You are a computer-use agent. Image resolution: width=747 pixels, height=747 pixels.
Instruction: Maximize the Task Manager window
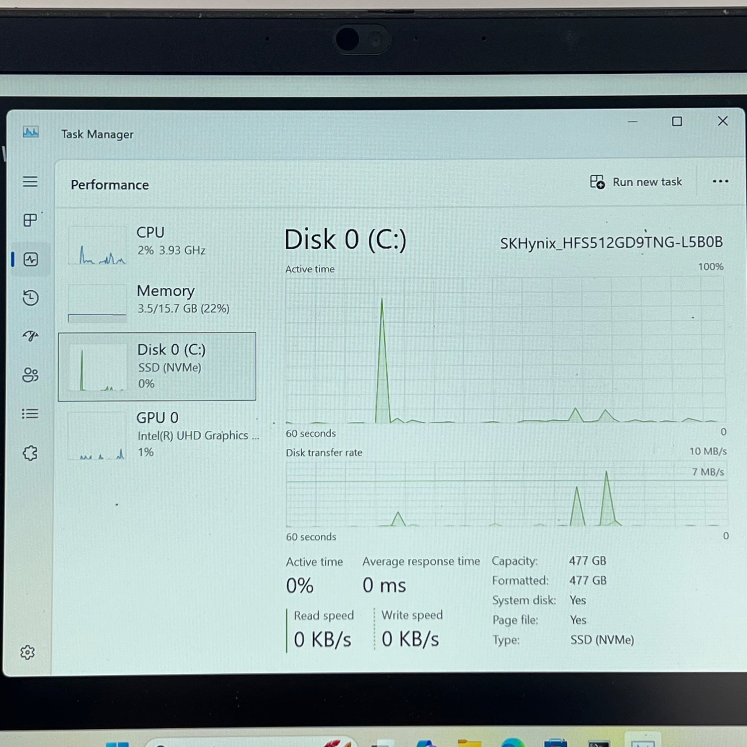pyautogui.click(x=677, y=122)
